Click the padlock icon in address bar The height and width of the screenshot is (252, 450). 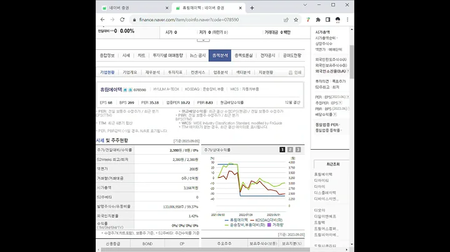coord(134,20)
